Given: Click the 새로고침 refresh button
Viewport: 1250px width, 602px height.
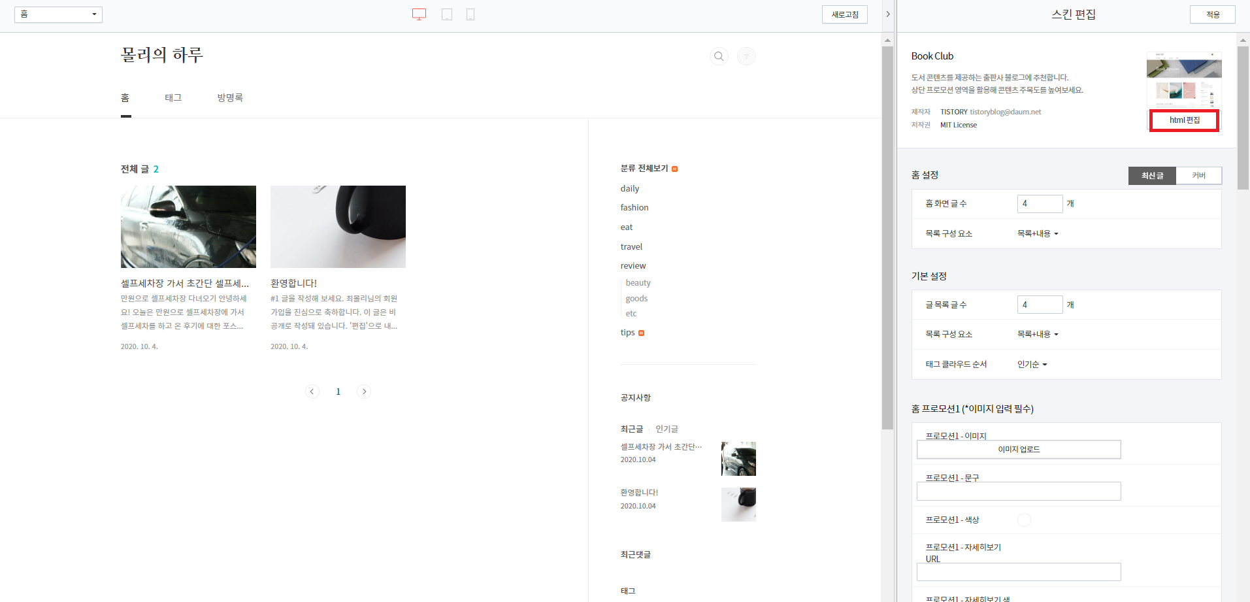Looking at the screenshot, I should tap(844, 14).
